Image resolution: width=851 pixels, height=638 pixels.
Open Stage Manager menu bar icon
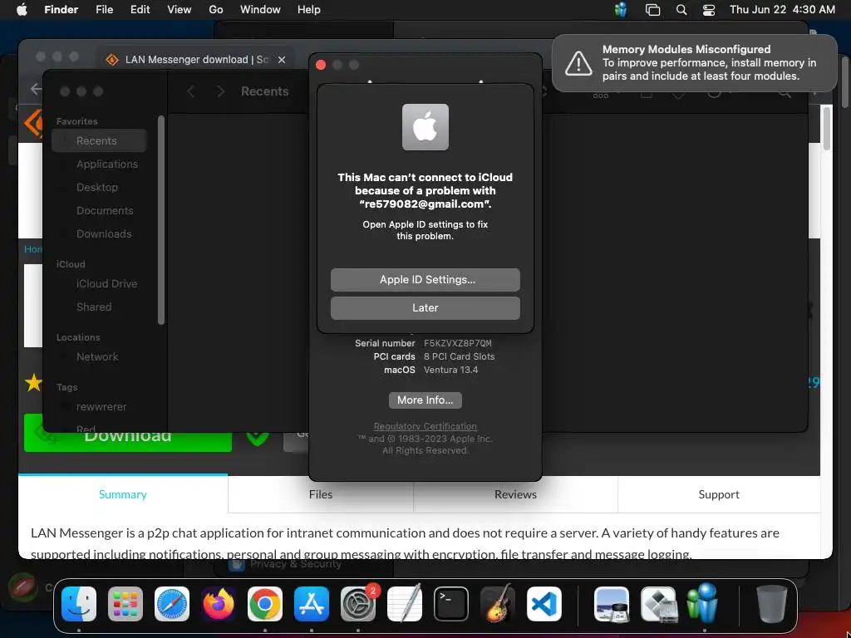(x=652, y=10)
